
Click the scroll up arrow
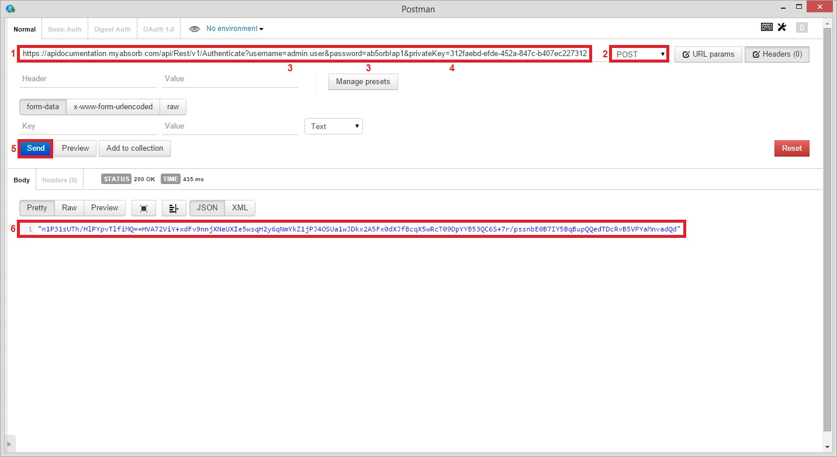click(827, 23)
